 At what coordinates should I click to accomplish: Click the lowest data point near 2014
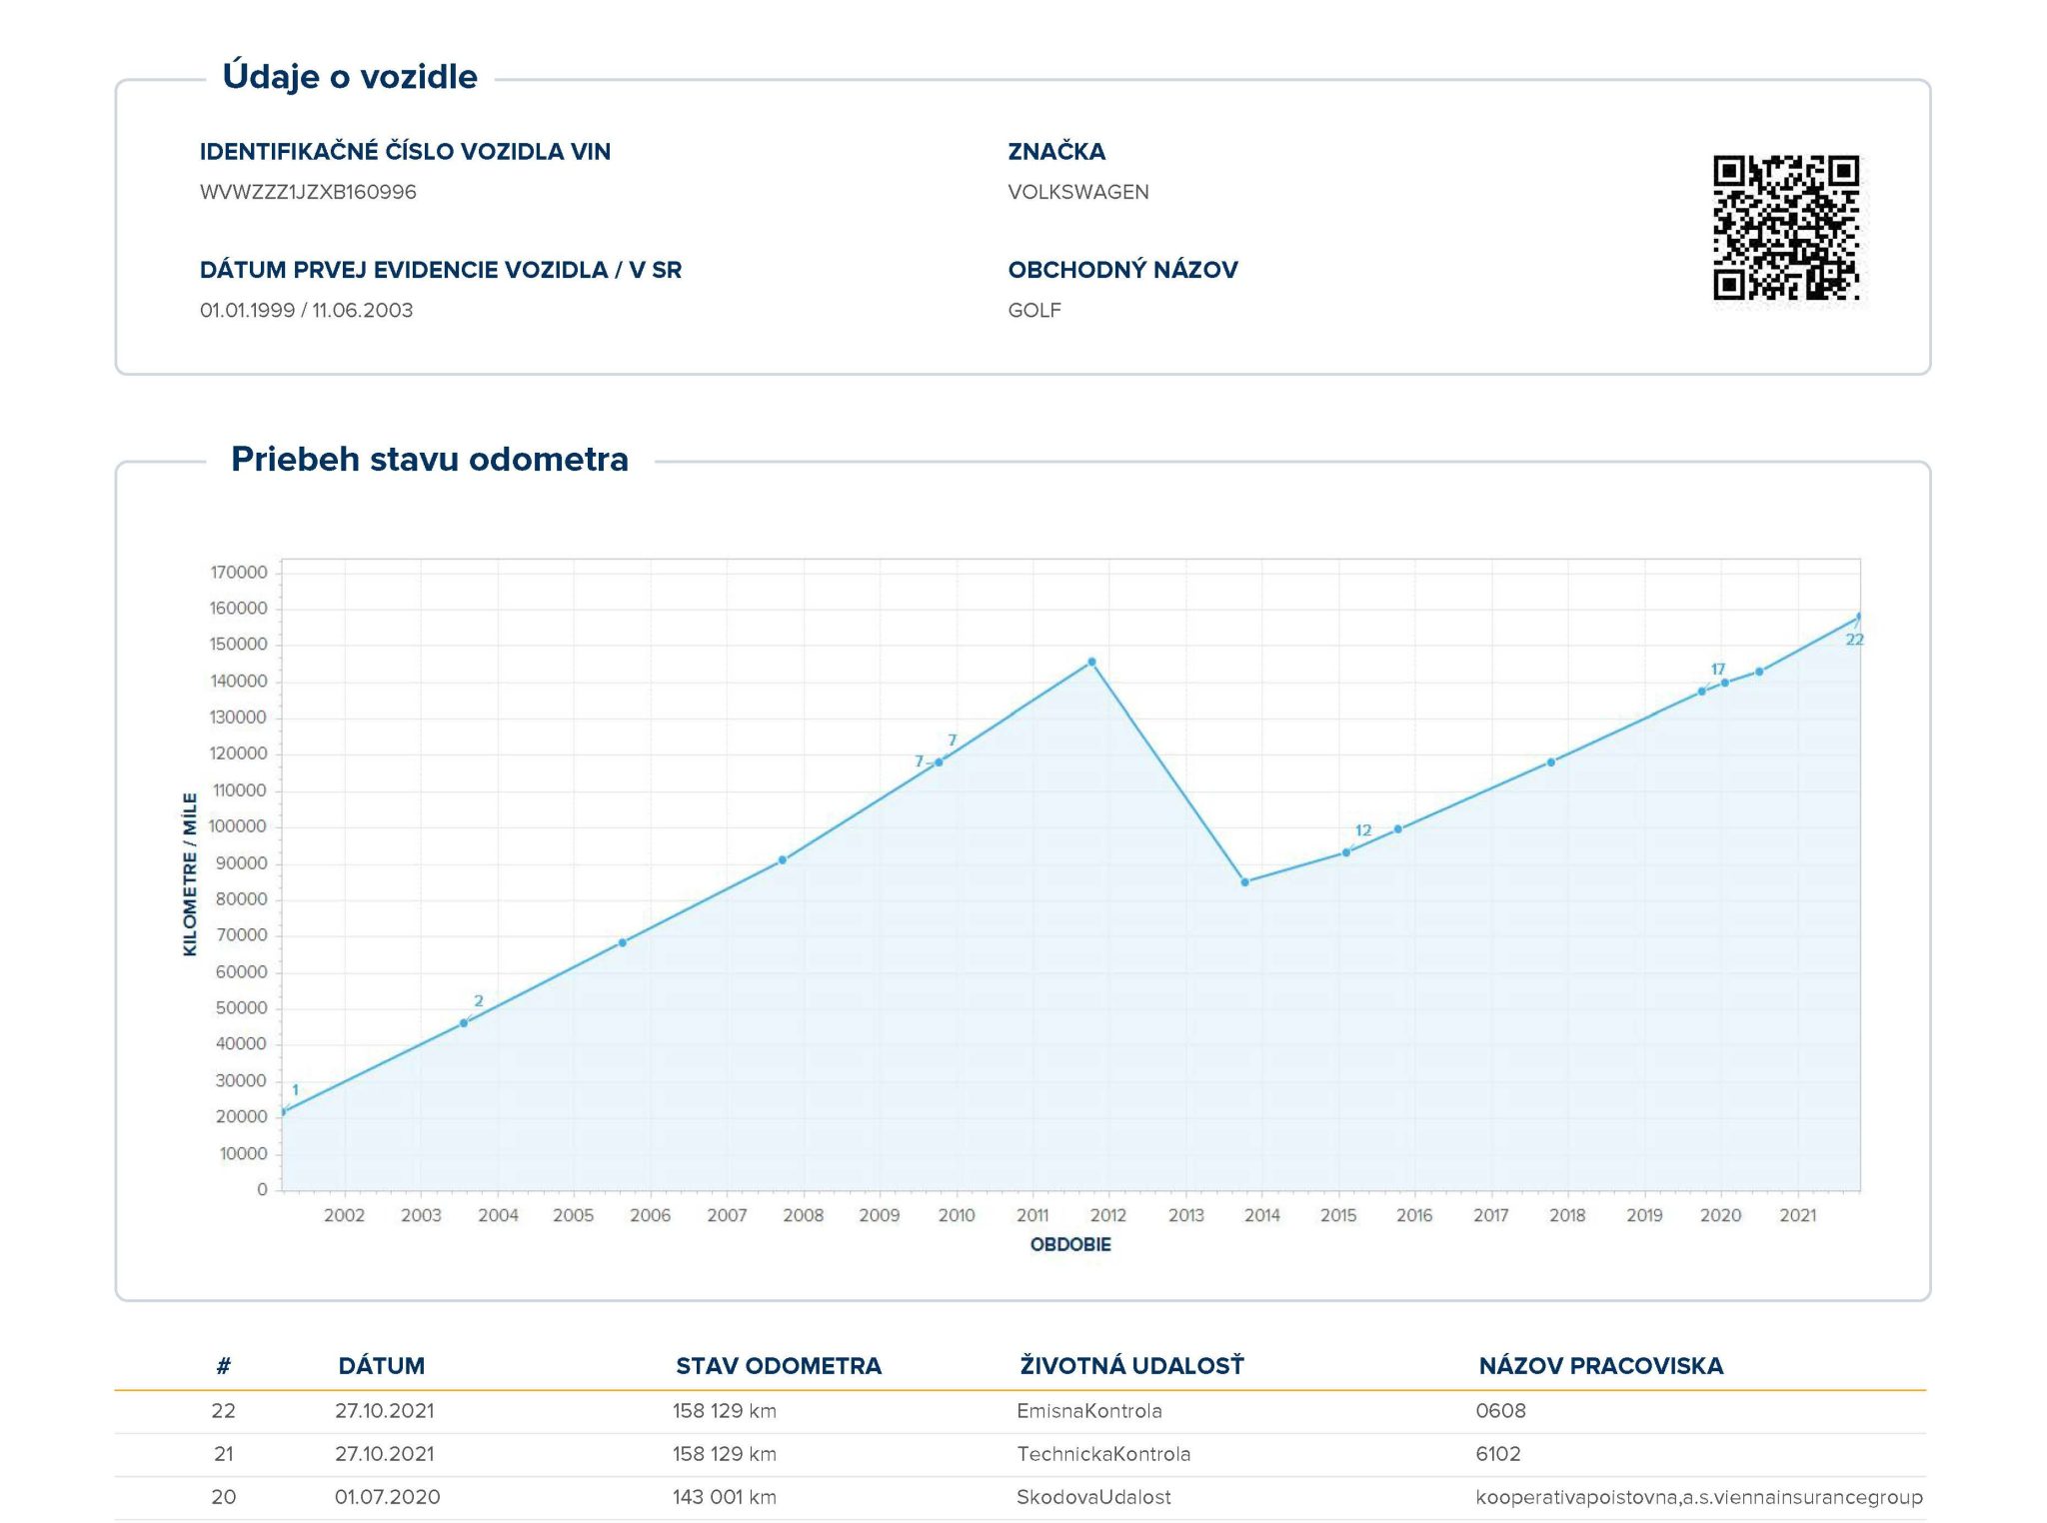pyautogui.click(x=1244, y=881)
